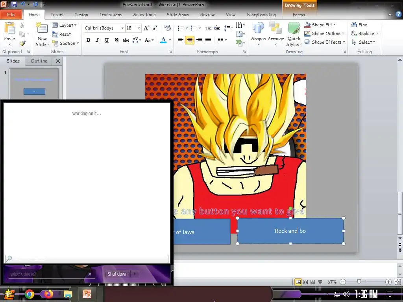This screenshot has width=403, height=302.
Task: Toggle Strikethrough formatting
Action: pos(126,40)
